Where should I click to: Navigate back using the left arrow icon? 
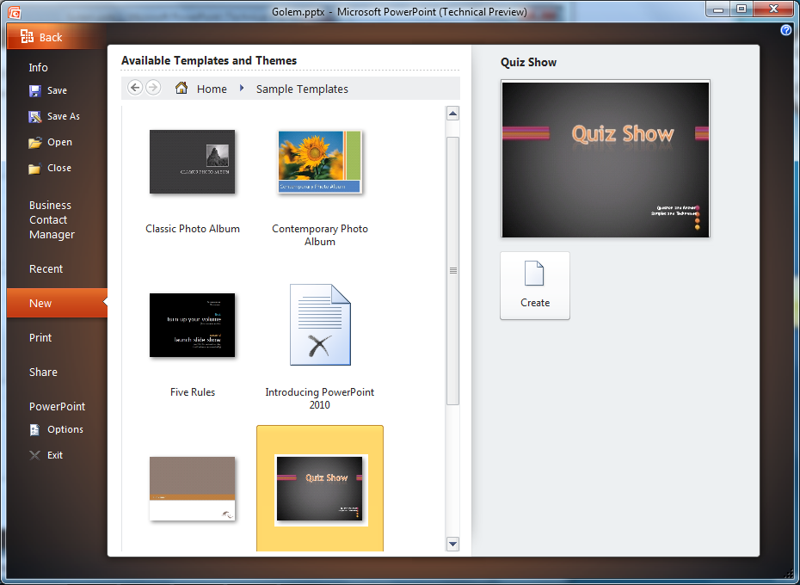tap(135, 87)
